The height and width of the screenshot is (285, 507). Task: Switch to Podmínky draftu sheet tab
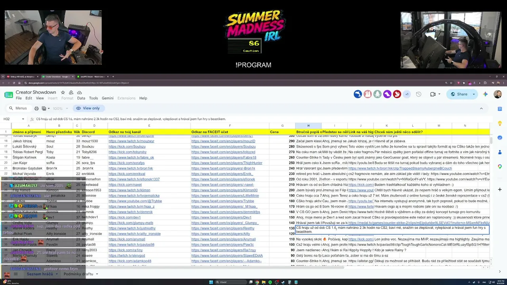(x=78, y=274)
